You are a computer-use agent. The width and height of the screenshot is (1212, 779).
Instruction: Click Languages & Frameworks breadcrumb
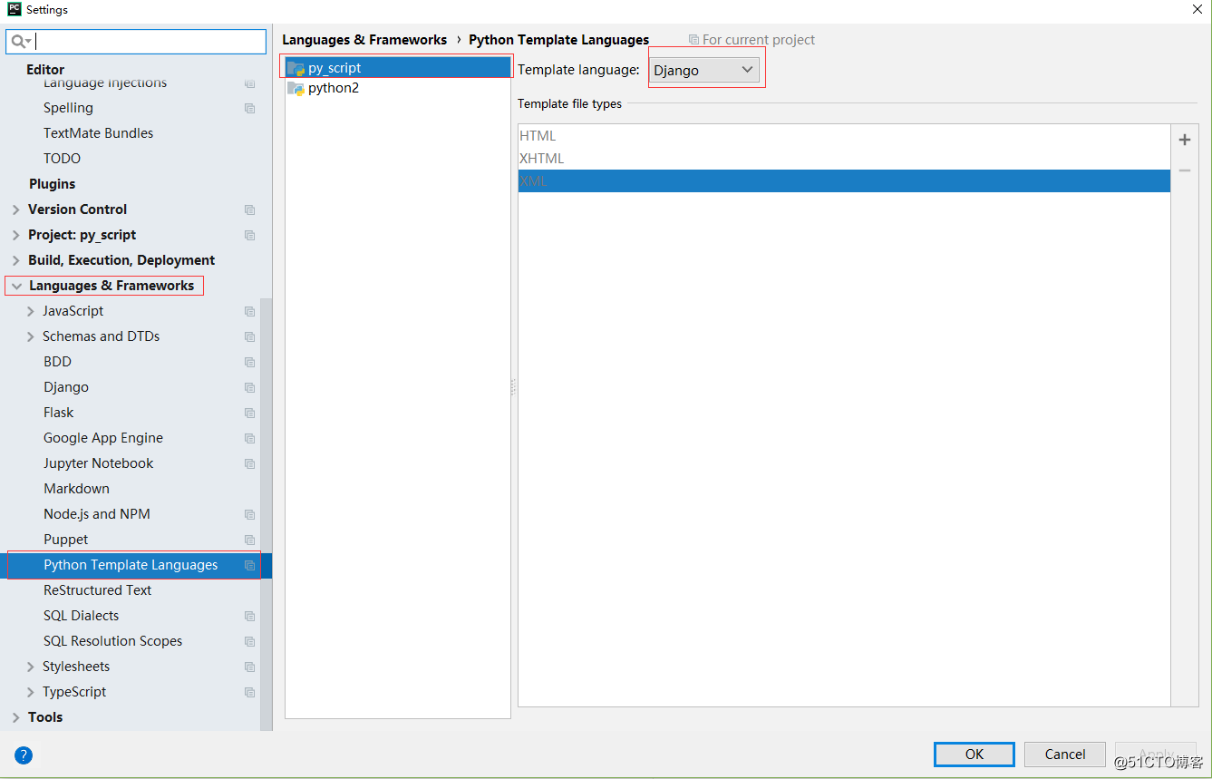point(364,40)
